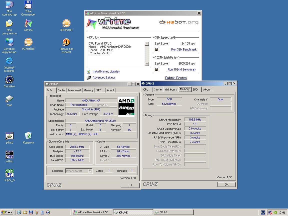Click the Channels # value Dual

(220, 99)
